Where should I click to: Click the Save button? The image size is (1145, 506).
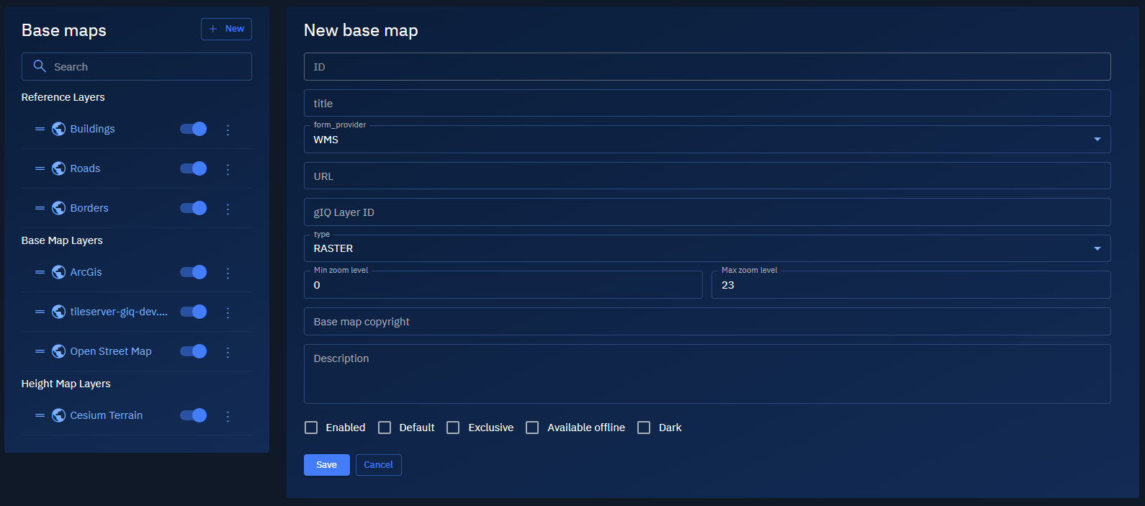pyautogui.click(x=326, y=465)
